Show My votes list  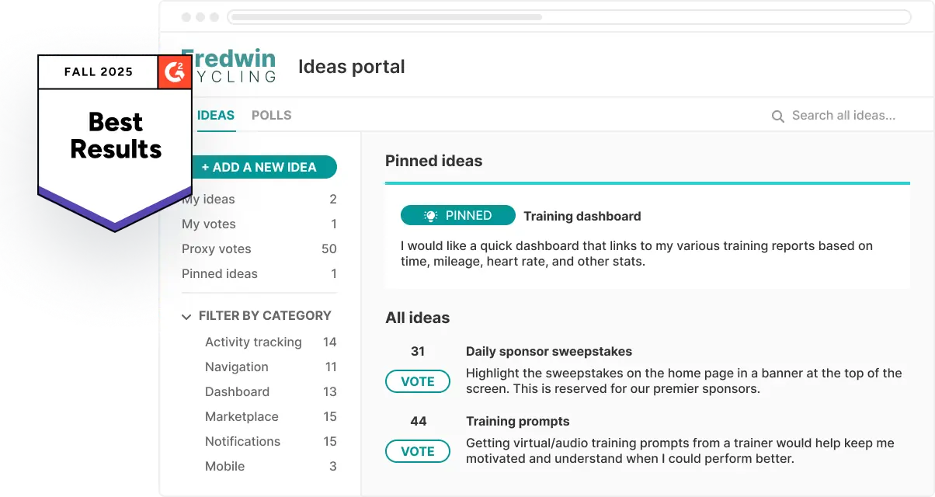point(209,224)
